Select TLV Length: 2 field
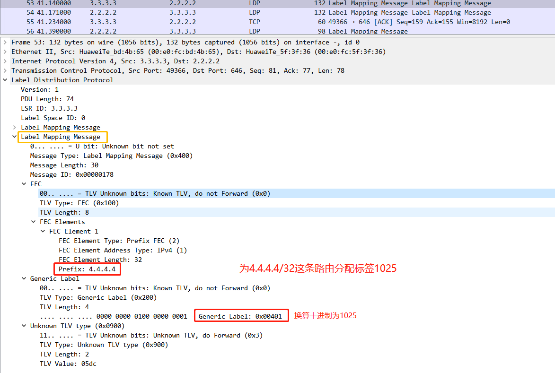This screenshot has width=555, height=373. pyautogui.click(x=64, y=354)
